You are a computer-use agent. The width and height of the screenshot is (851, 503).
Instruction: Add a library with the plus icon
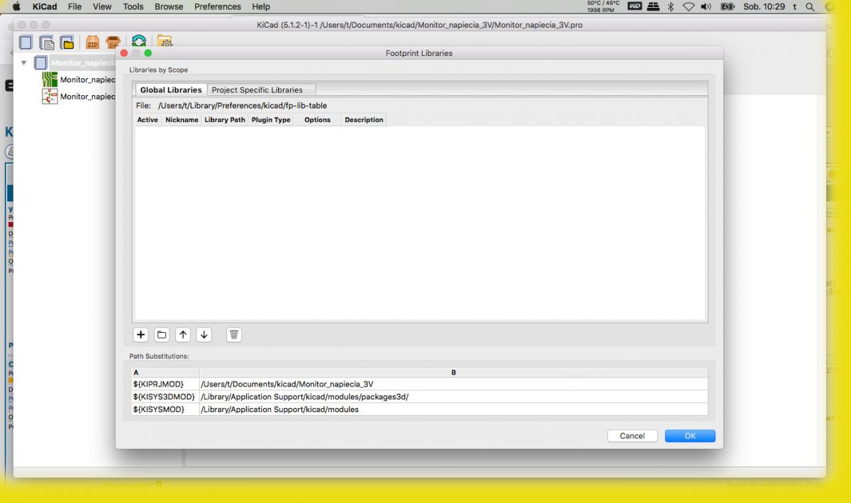click(140, 335)
